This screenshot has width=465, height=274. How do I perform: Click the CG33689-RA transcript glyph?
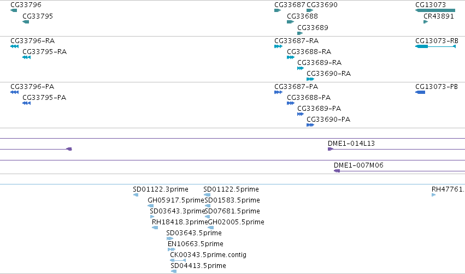tap(301, 68)
